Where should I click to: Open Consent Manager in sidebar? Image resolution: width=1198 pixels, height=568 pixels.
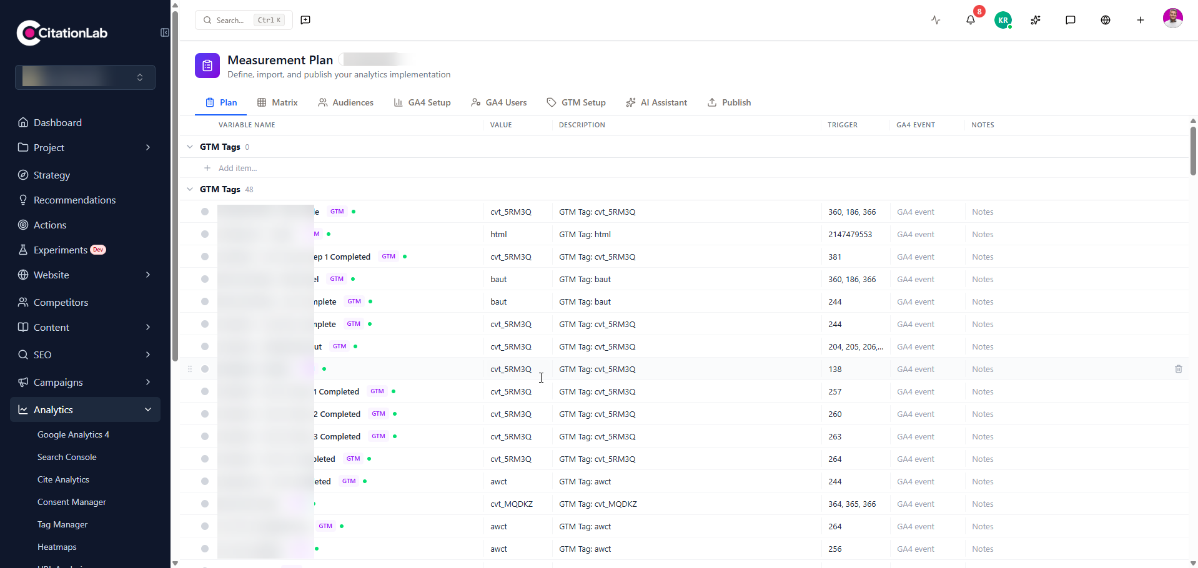(72, 502)
